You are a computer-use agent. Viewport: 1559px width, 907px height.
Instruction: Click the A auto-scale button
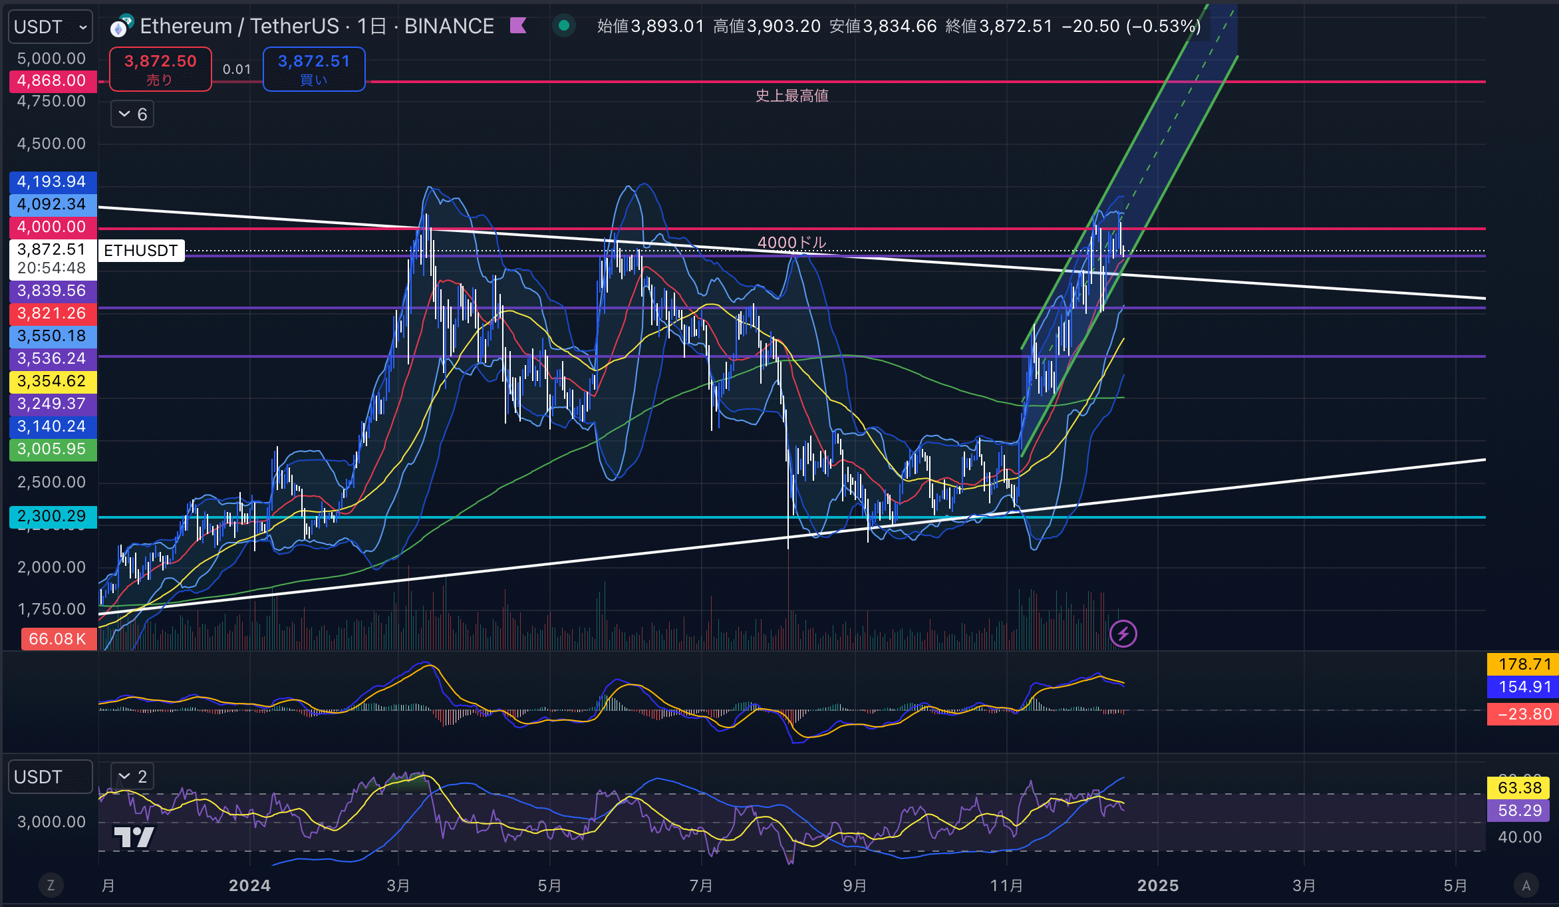(1526, 885)
